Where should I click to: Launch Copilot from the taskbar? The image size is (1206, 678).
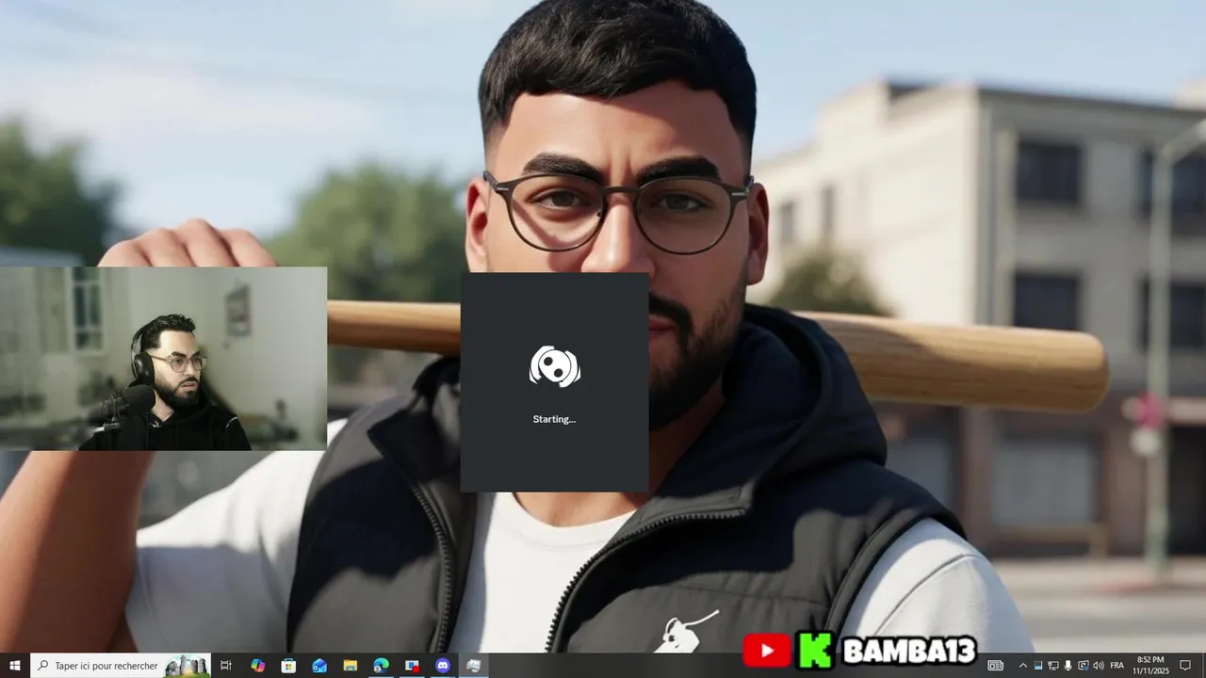[x=257, y=666]
